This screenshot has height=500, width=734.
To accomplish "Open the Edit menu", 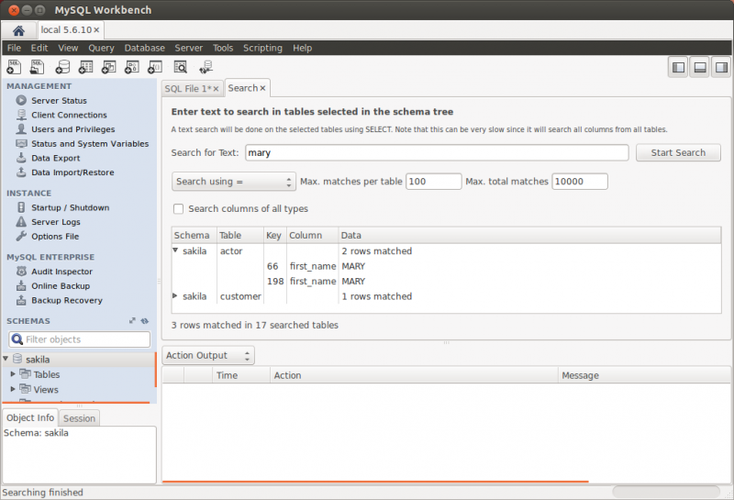I will (39, 49).
